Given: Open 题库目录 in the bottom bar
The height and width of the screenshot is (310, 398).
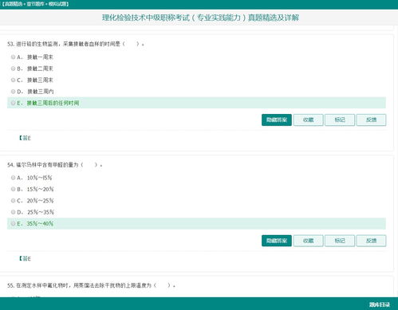Looking at the screenshot, I should (380, 304).
